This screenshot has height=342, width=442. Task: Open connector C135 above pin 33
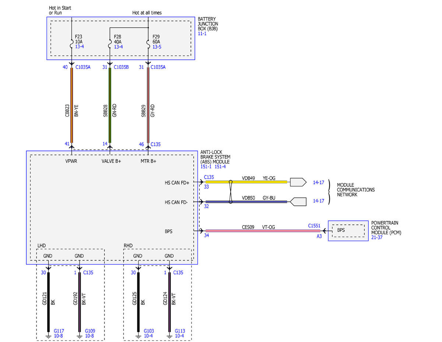point(209,177)
